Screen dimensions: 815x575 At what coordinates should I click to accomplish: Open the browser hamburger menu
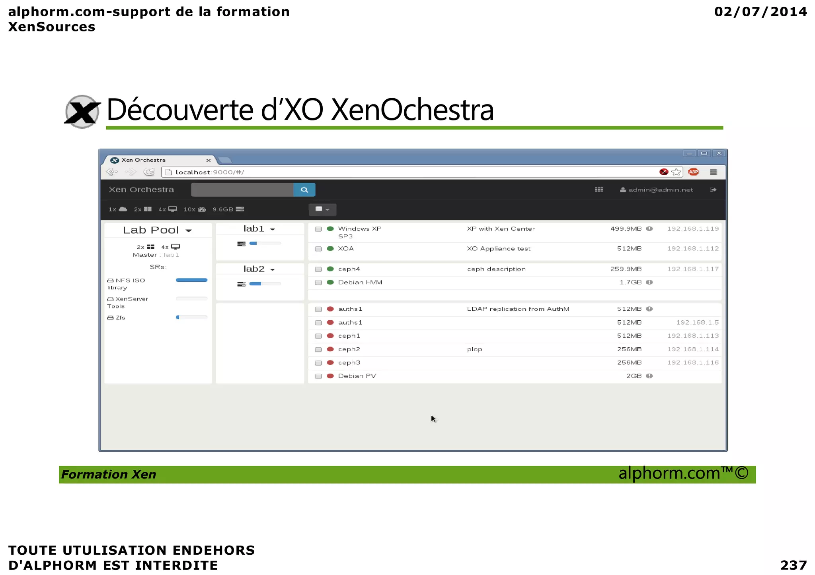[714, 172]
